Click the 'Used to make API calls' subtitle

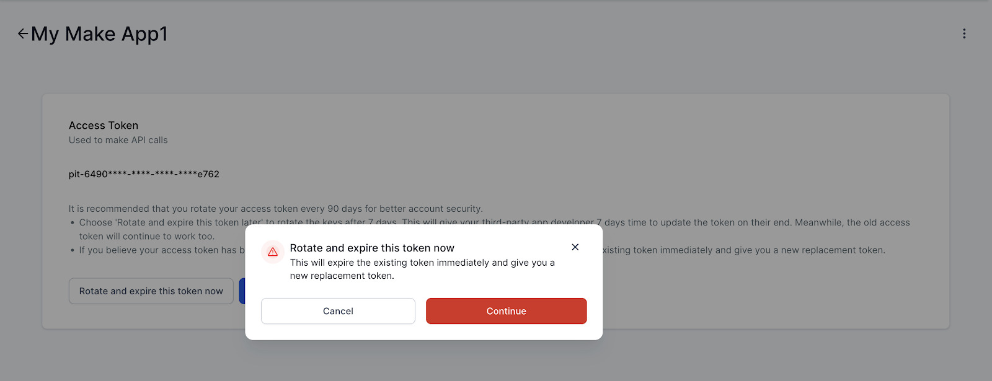click(x=118, y=140)
